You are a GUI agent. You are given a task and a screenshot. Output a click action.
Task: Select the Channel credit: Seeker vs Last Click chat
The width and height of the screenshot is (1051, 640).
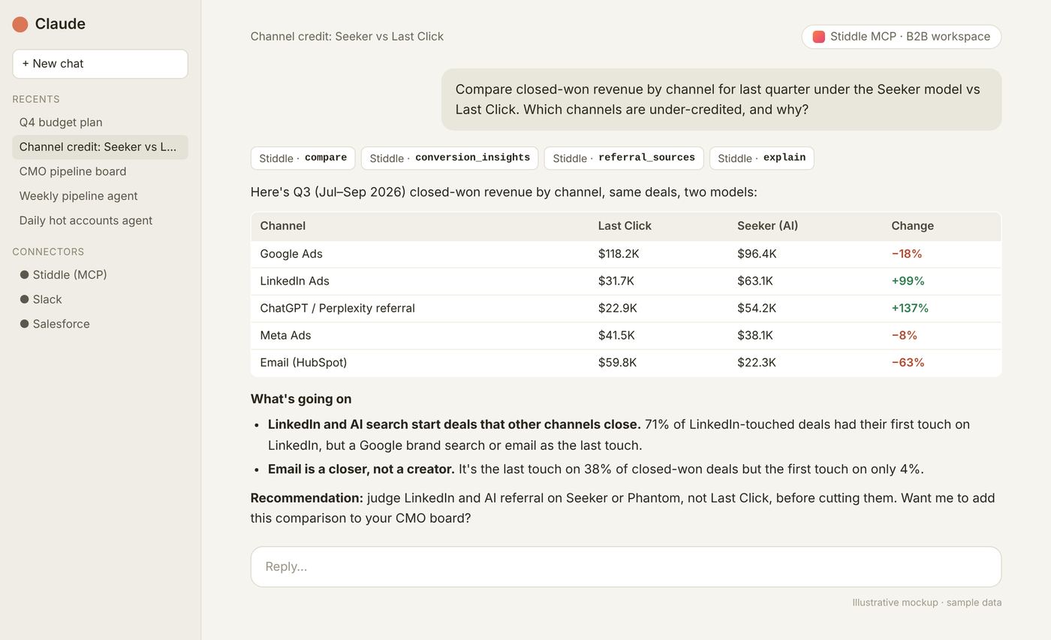point(100,147)
